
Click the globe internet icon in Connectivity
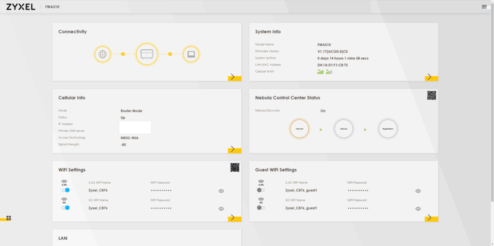pyautogui.click(x=102, y=54)
